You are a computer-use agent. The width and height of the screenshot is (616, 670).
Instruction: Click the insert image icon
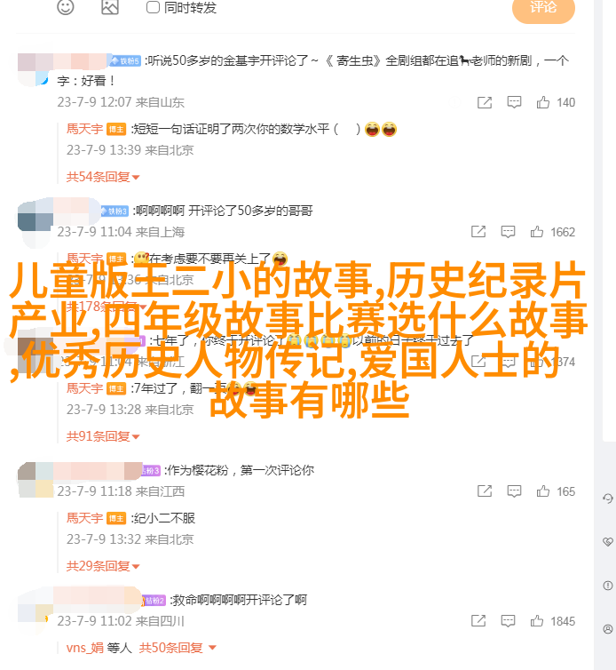(110, 6)
